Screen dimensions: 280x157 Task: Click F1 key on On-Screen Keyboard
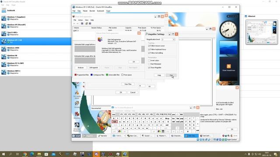(122, 114)
